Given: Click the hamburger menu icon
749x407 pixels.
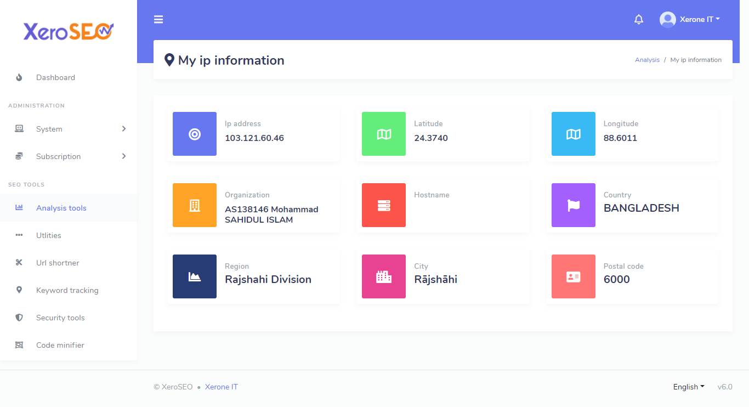Looking at the screenshot, I should (158, 20).
